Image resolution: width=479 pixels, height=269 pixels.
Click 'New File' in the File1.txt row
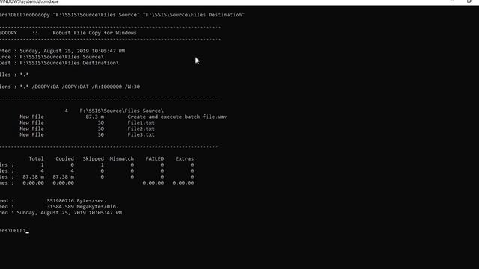[31, 123]
